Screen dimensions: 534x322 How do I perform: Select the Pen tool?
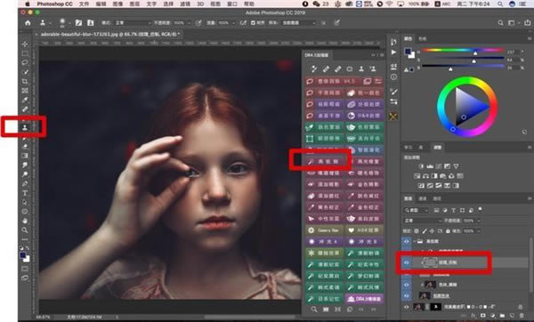25,183
